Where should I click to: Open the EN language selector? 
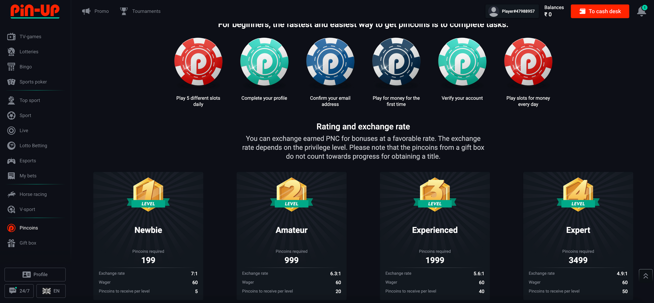tap(51, 291)
